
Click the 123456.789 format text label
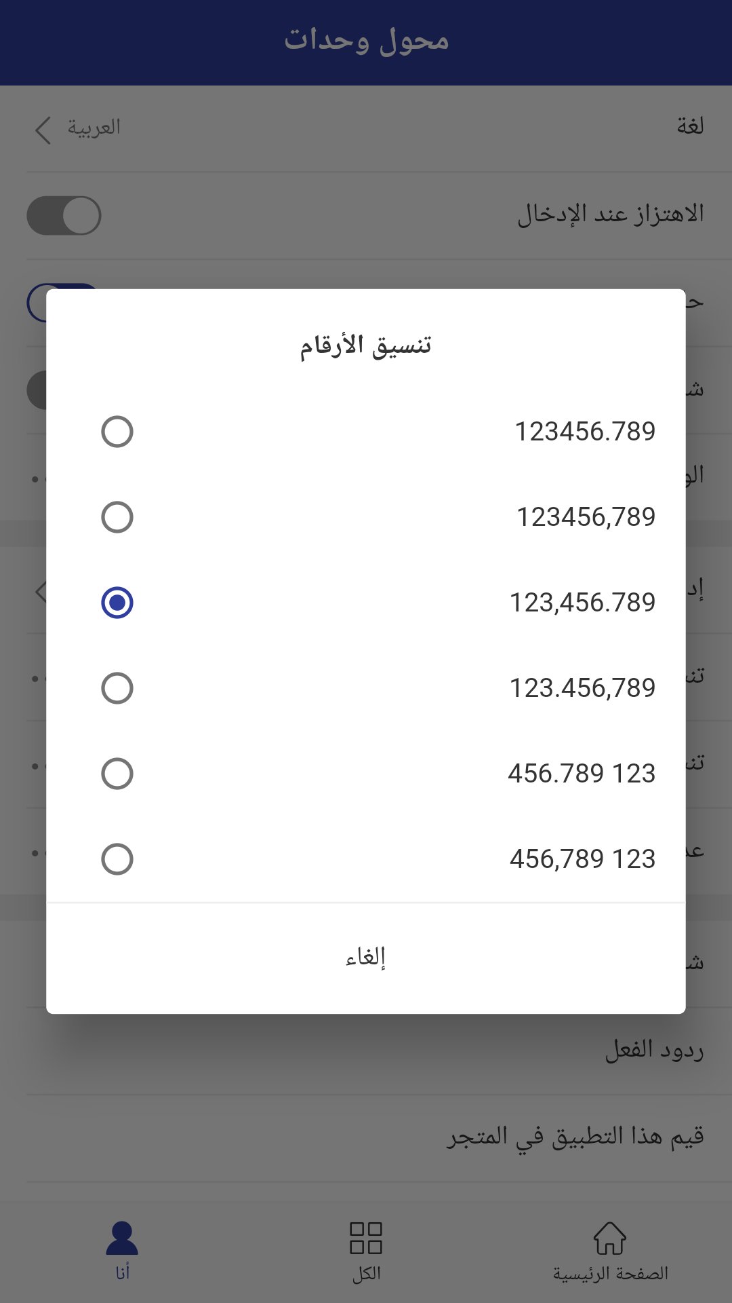coord(585,432)
